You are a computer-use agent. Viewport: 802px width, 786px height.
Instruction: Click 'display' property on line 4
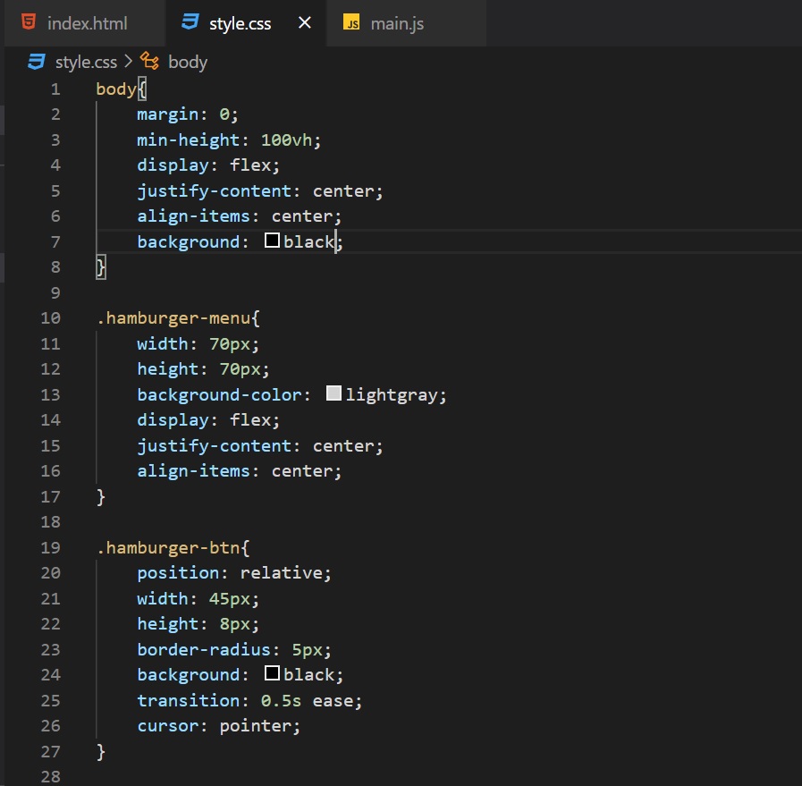pos(173,165)
